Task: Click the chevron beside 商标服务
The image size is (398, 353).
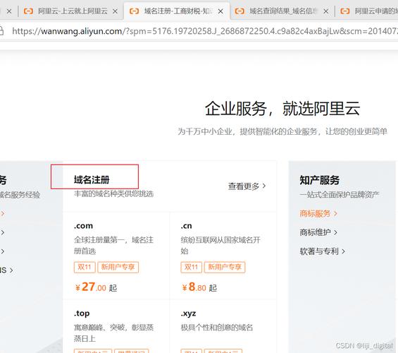Action: [x=335, y=213]
